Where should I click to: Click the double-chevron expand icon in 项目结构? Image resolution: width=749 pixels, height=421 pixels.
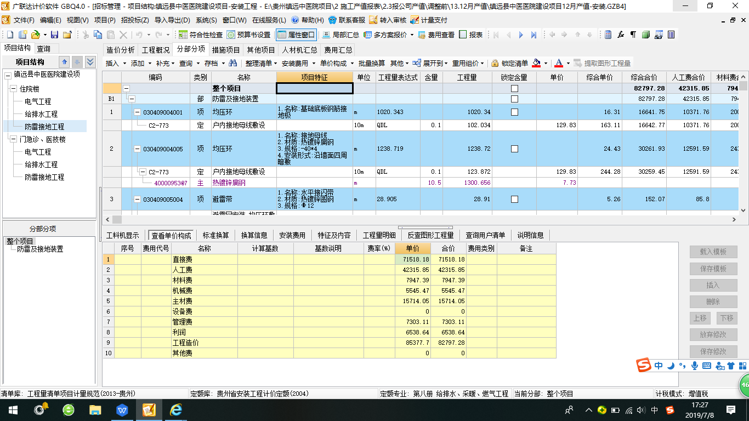[x=90, y=62]
